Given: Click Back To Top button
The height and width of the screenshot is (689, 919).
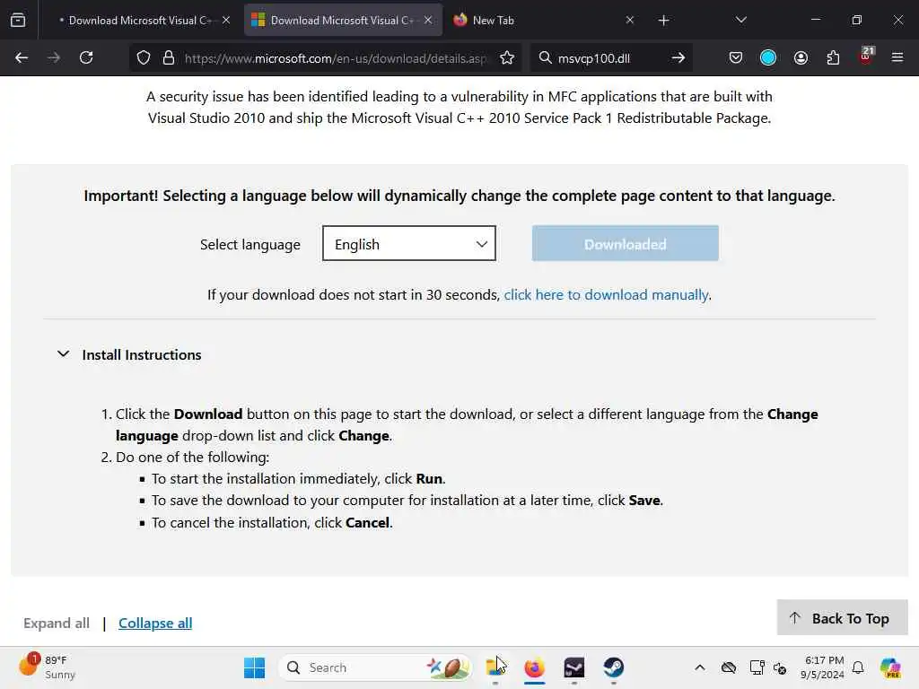Looking at the screenshot, I should point(842,617).
